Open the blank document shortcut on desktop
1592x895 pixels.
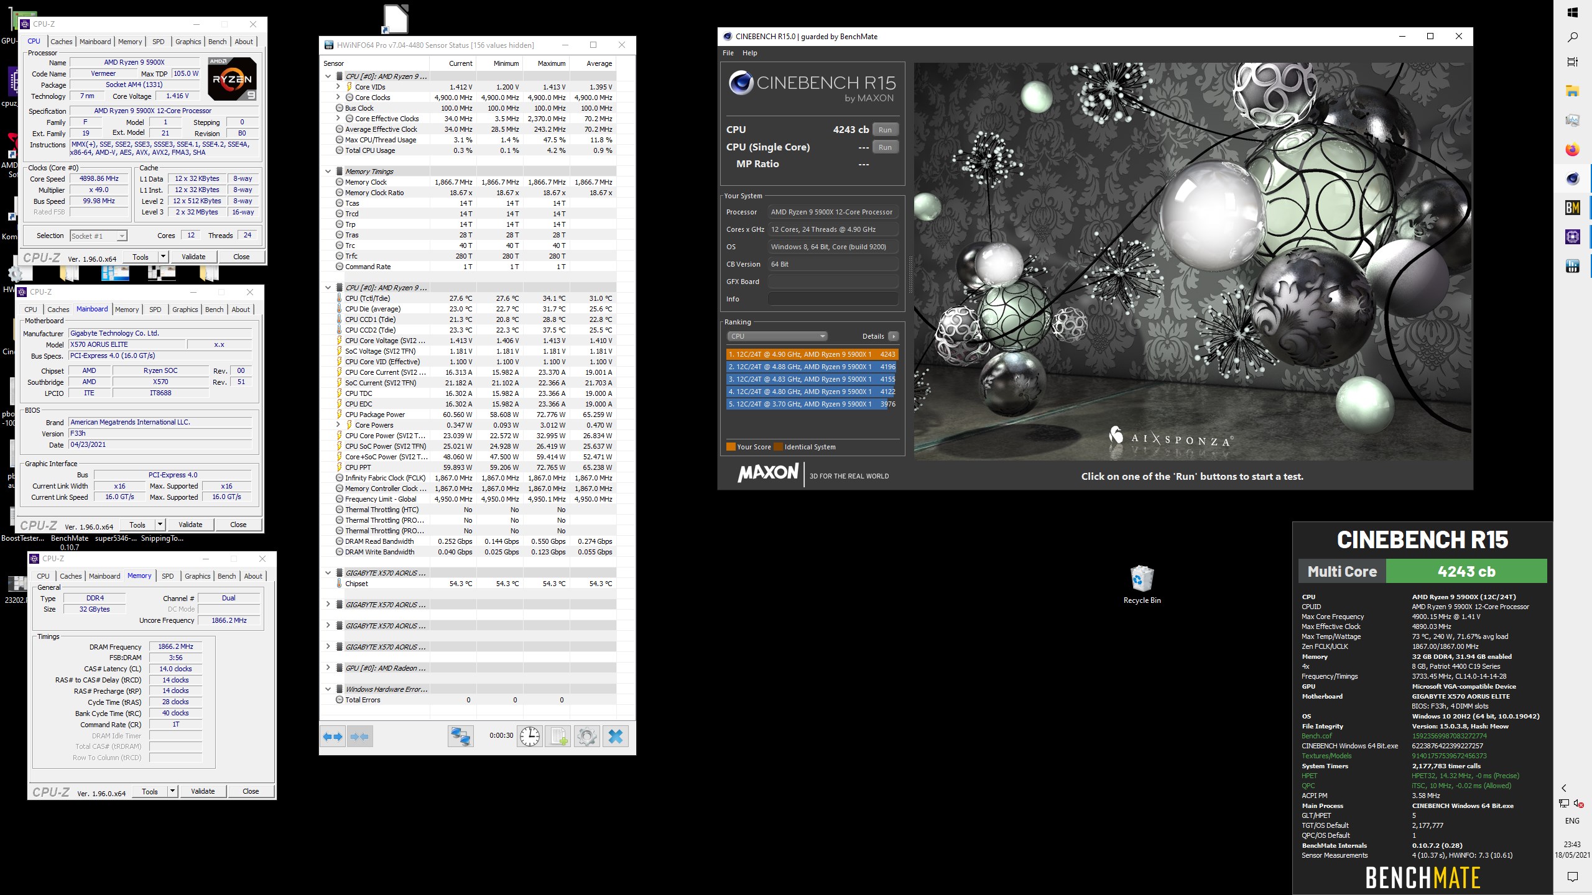pos(396,19)
